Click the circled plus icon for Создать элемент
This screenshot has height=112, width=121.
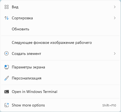point(7,54)
